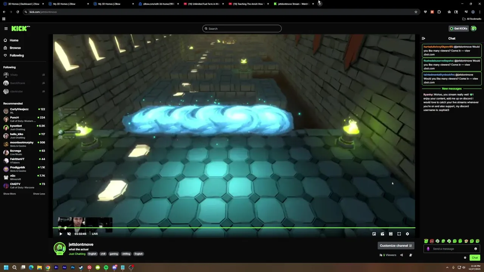The height and width of the screenshot is (272, 484).
Task: Bookmark this page with the star
Action: 416,12
